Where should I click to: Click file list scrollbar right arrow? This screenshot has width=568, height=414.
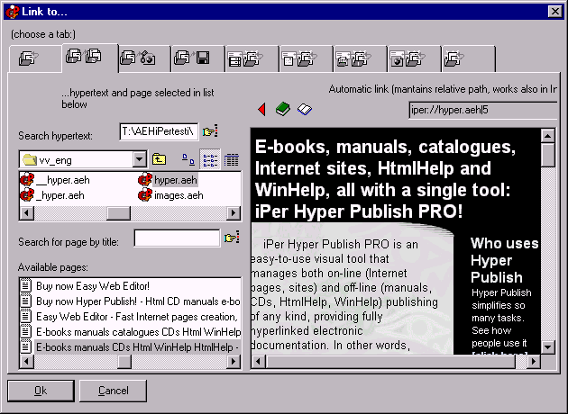tap(234, 213)
